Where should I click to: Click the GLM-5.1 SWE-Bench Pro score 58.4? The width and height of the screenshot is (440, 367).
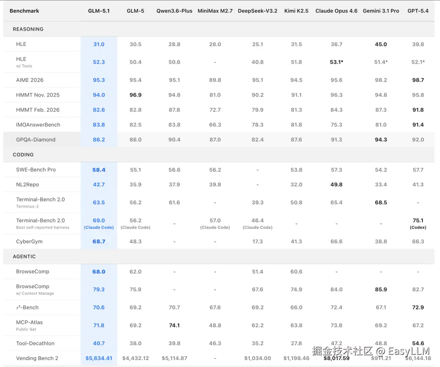[99, 170]
